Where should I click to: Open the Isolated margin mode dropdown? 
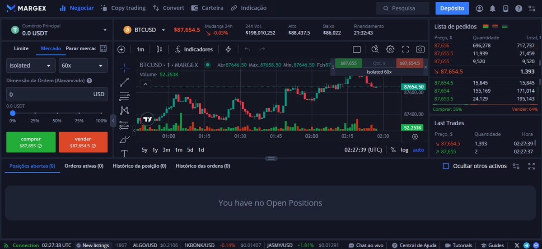click(x=31, y=66)
